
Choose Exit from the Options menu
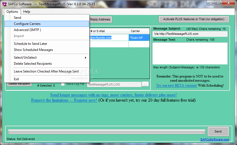pyautogui.click(x=47, y=79)
